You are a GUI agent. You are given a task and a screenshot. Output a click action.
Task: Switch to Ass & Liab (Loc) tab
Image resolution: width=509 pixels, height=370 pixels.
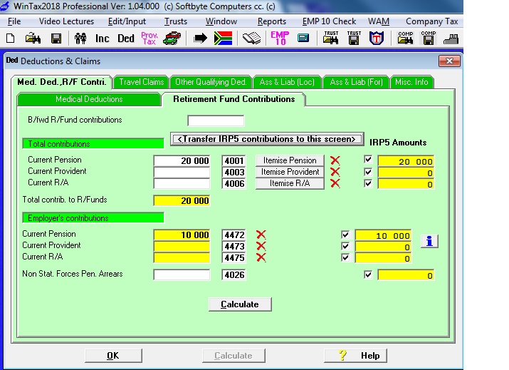point(287,82)
